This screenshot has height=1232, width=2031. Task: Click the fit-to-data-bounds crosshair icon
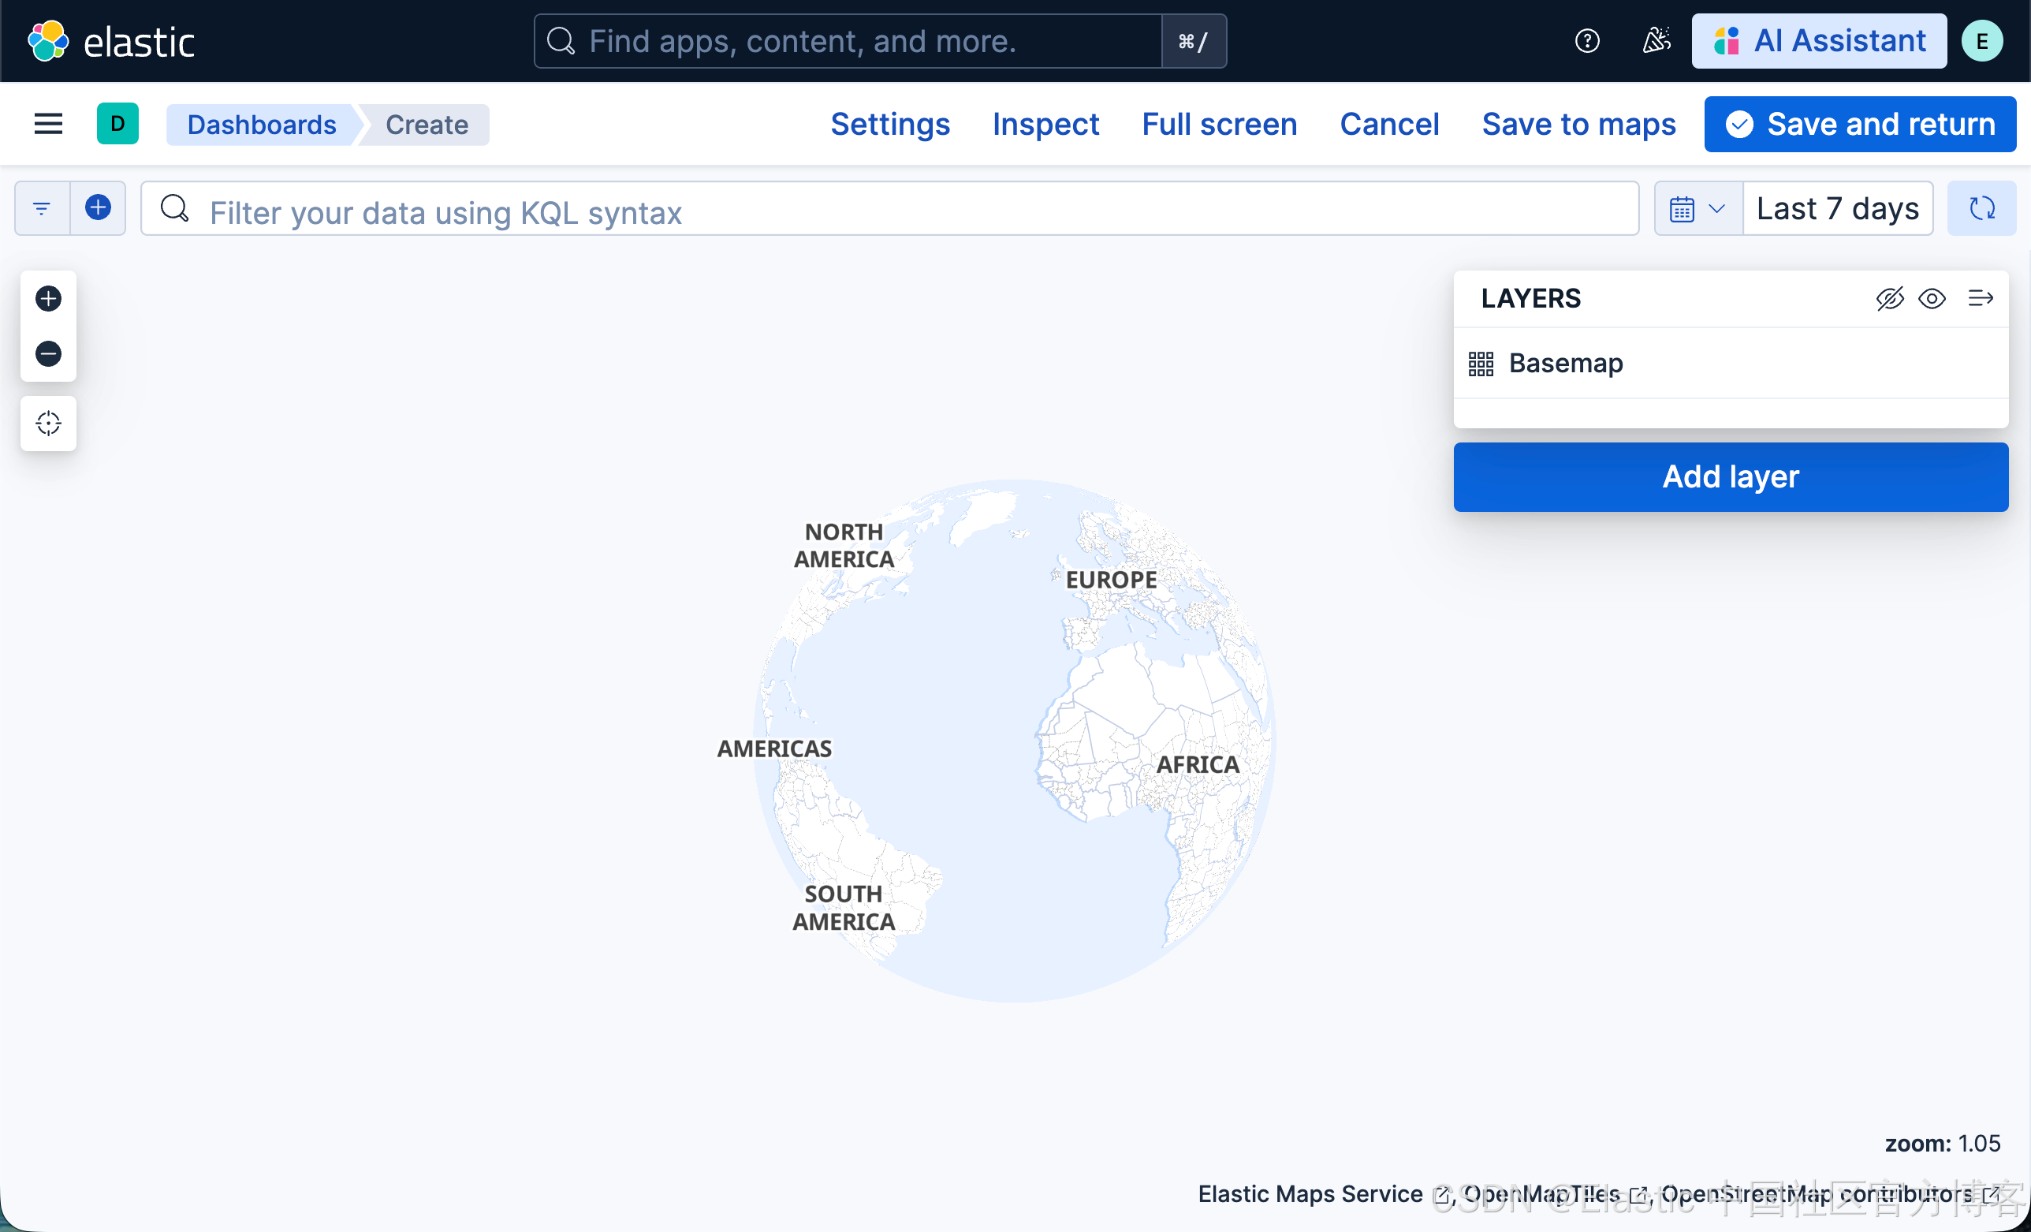(x=48, y=423)
